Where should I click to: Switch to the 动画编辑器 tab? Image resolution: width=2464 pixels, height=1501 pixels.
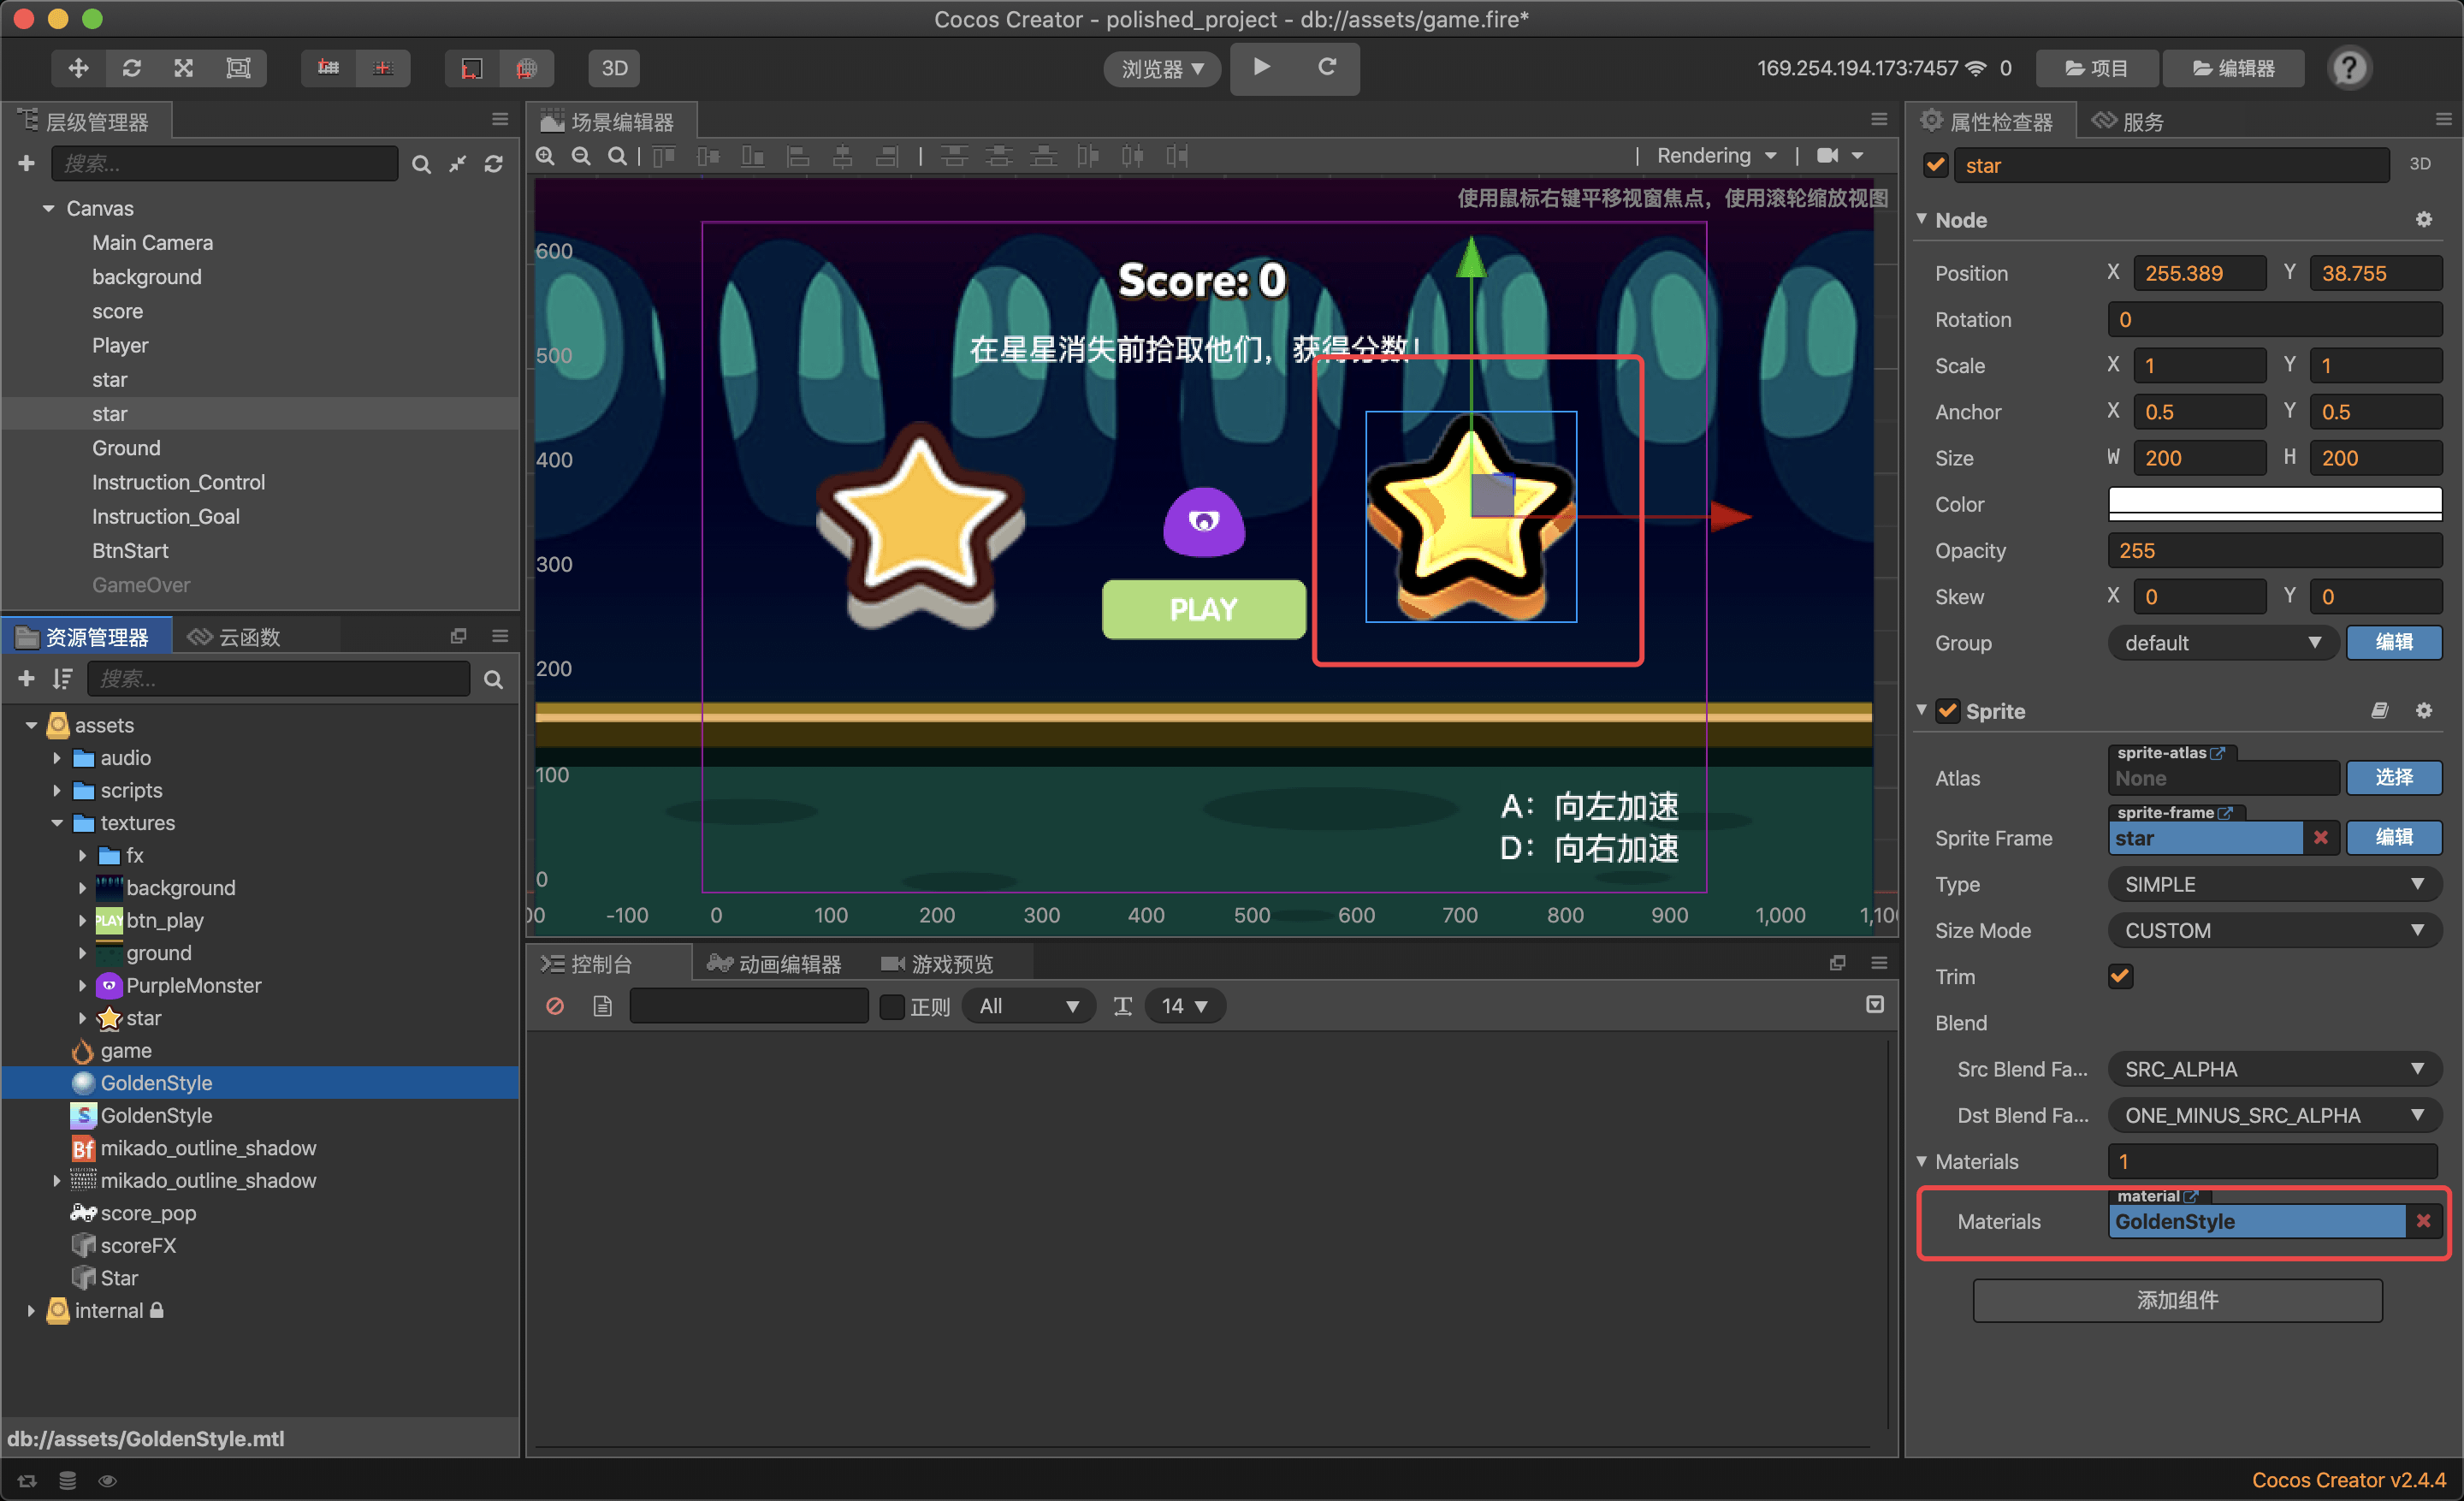coord(775,963)
